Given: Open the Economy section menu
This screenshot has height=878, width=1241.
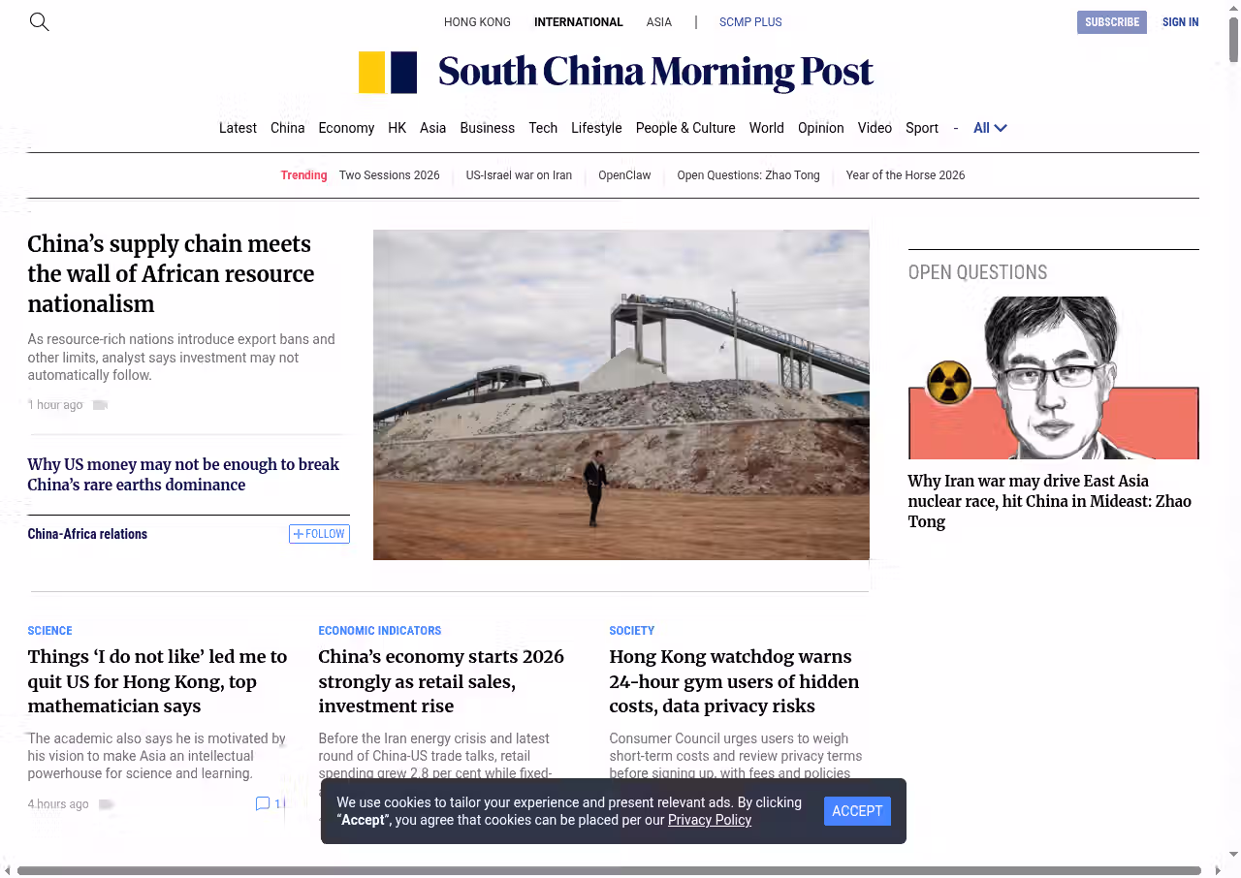Looking at the screenshot, I should click(x=346, y=128).
